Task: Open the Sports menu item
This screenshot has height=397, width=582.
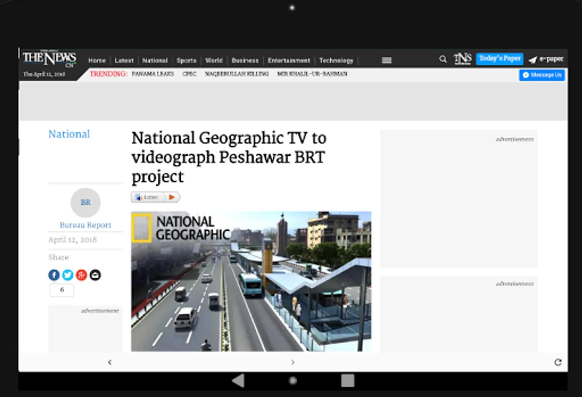Action: 186,60
